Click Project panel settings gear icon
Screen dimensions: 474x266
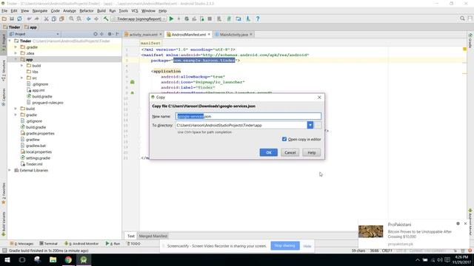[110, 34]
